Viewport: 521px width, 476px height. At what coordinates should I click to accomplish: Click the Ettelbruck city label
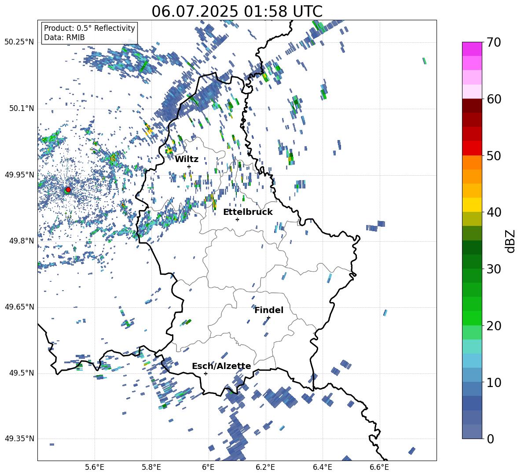248,212
